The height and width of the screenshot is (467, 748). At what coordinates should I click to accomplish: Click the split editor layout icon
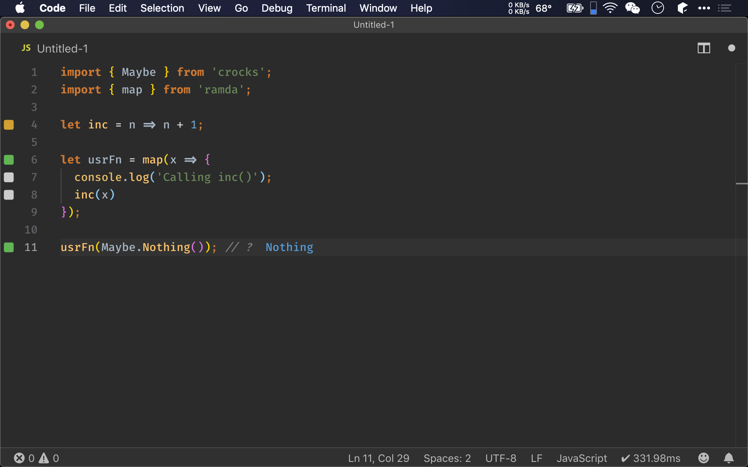(704, 48)
